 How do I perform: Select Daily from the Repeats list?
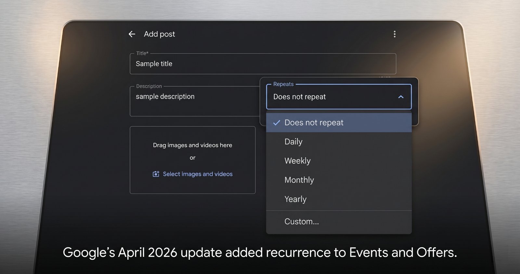pyautogui.click(x=339, y=142)
